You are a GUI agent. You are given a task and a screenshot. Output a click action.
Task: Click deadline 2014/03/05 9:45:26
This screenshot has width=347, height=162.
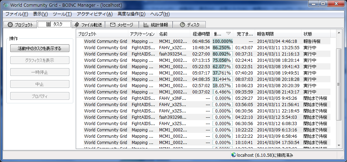tap(277, 98)
